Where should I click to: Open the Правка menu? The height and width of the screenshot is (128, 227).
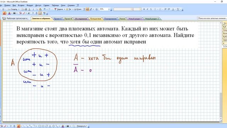[x=7, y=5]
